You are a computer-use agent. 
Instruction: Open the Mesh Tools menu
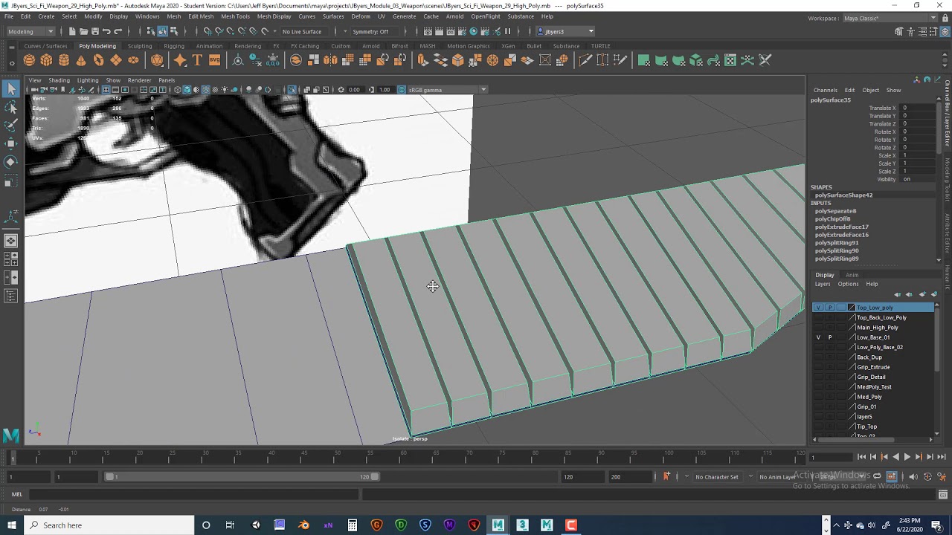(x=235, y=16)
